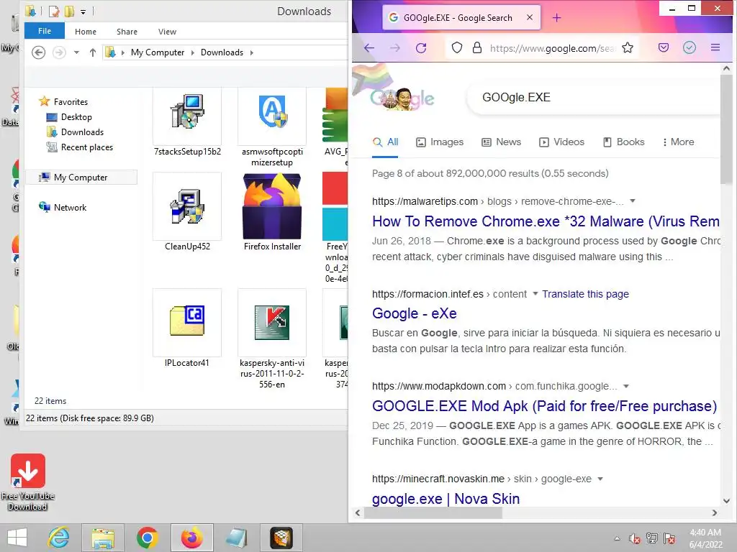This screenshot has height=552, width=737.
Task: Select the All search tab
Action: 386,142
